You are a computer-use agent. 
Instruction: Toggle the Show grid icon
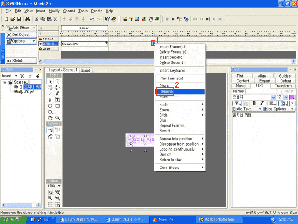click(50, 204)
